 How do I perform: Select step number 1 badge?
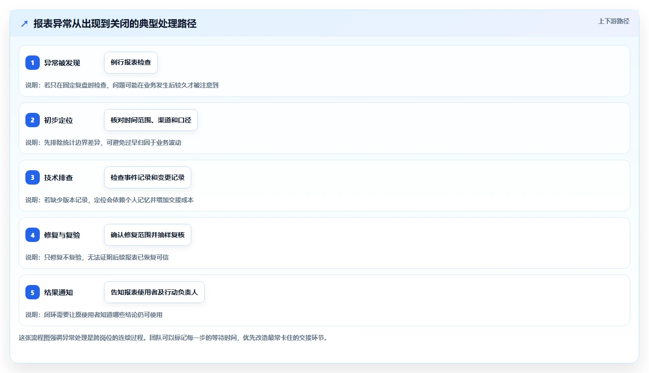[33, 63]
